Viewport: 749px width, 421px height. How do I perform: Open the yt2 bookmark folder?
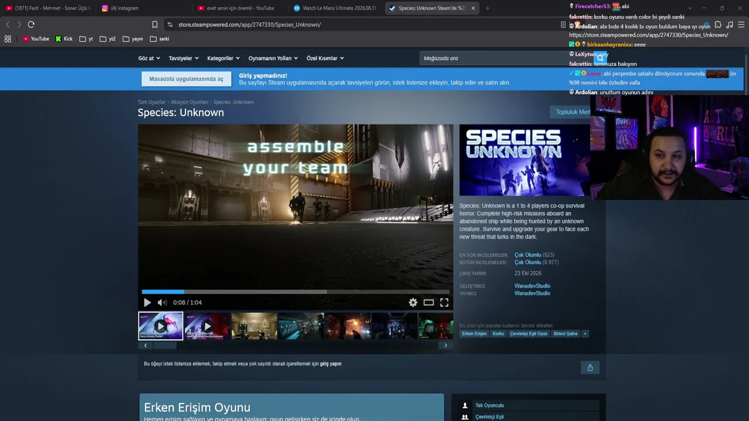click(x=108, y=39)
